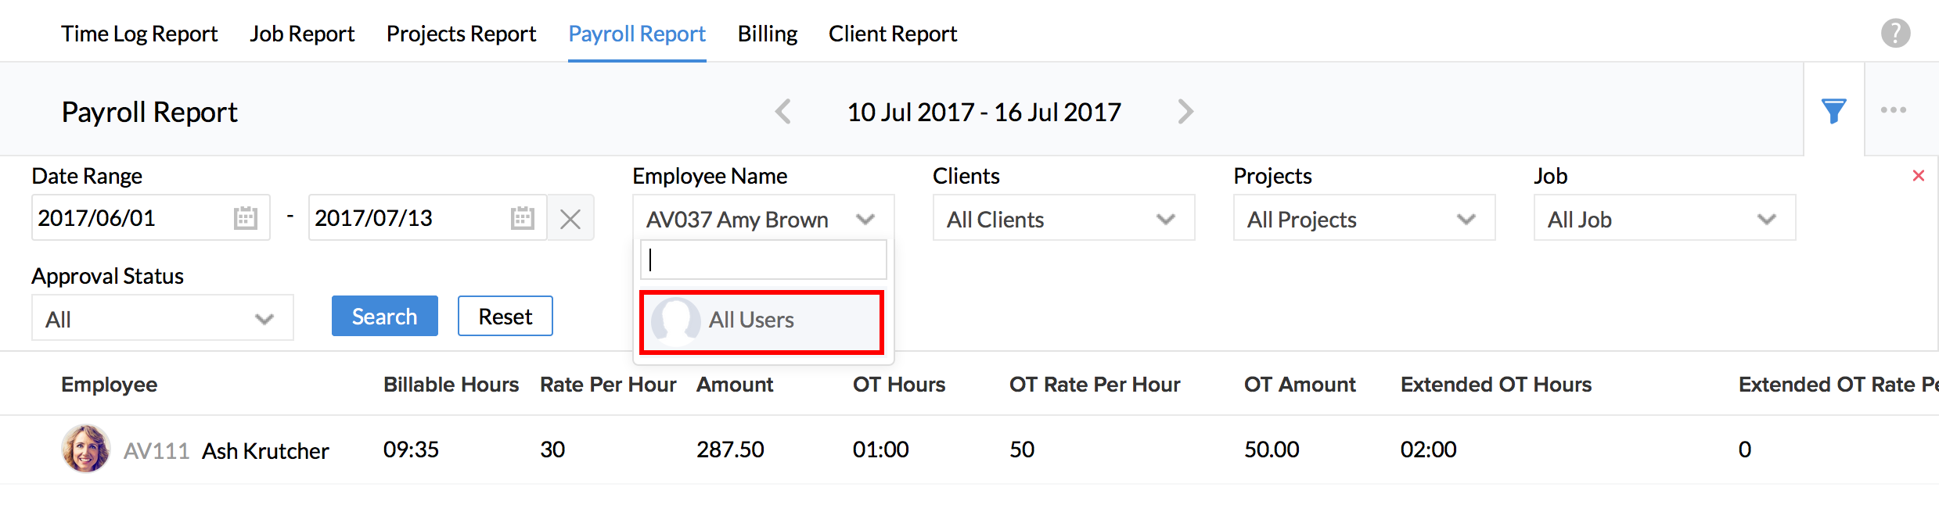Click the OT Amount column header
The height and width of the screenshot is (505, 1939).
[x=1300, y=384]
